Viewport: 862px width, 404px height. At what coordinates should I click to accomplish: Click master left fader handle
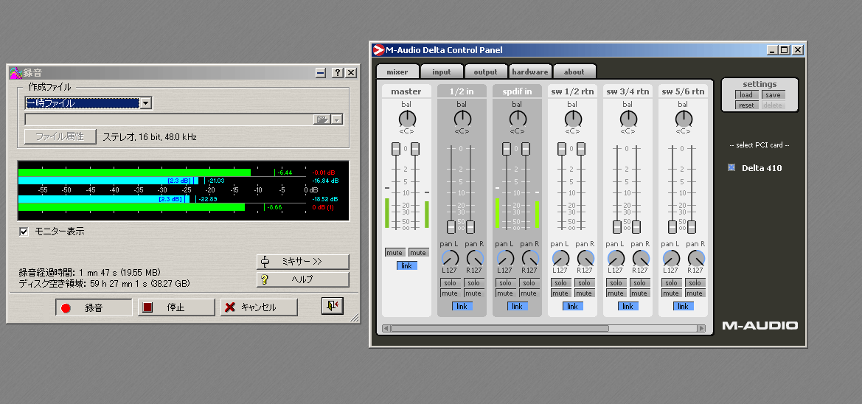[x=396, y=148]
